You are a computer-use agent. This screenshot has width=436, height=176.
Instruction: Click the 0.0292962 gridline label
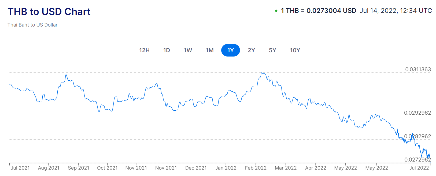417,113
